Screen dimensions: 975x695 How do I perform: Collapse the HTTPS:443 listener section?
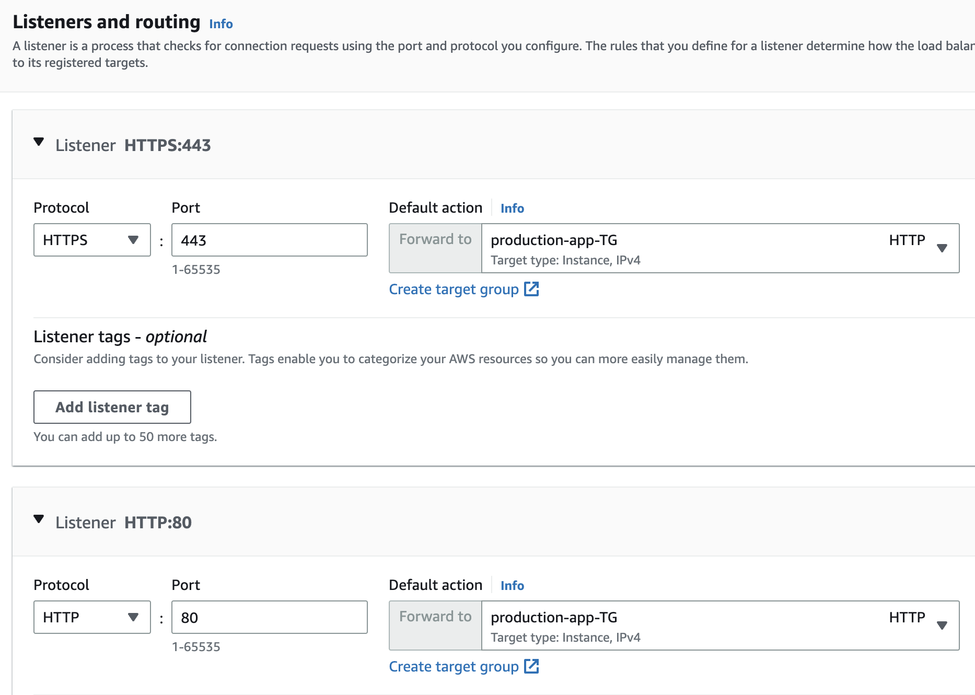39,142
